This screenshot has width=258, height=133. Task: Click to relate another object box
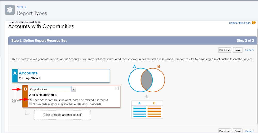pos(62,115)
